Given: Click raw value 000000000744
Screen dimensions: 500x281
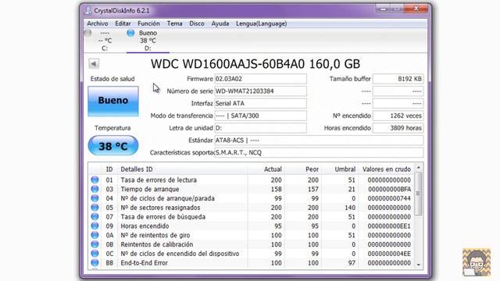Looking at the screenshot, I should click(x=389, y=198).
